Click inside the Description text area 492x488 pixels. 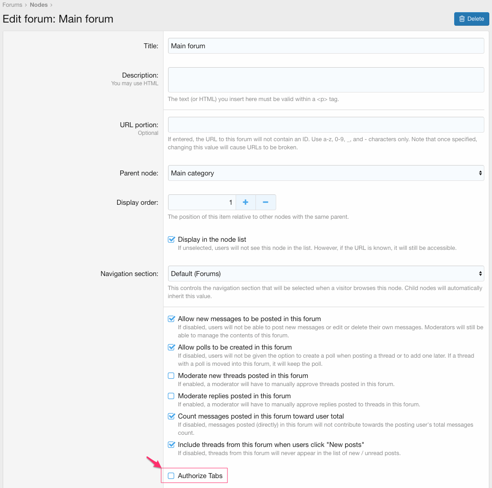pyautogui.click(x=326, y=80)
